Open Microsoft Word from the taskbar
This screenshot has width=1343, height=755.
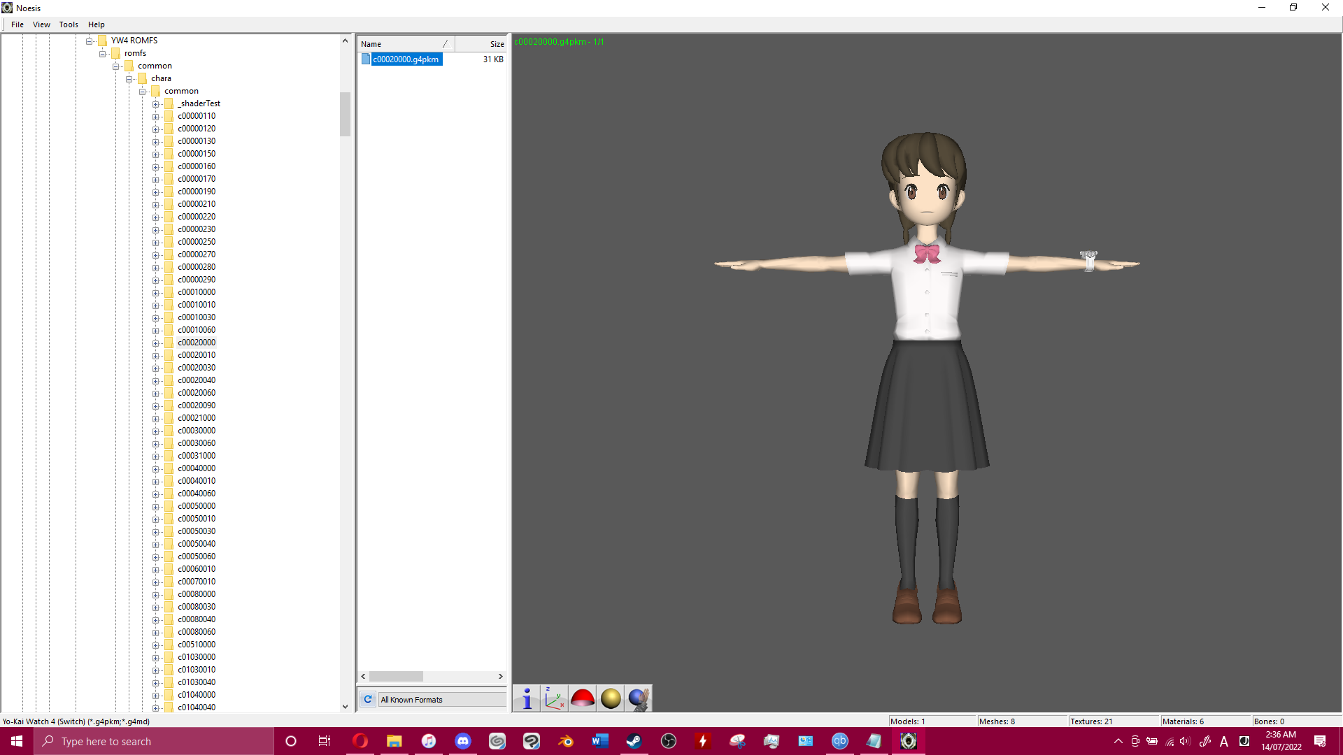pyautogui.click(x=600, y=741)
